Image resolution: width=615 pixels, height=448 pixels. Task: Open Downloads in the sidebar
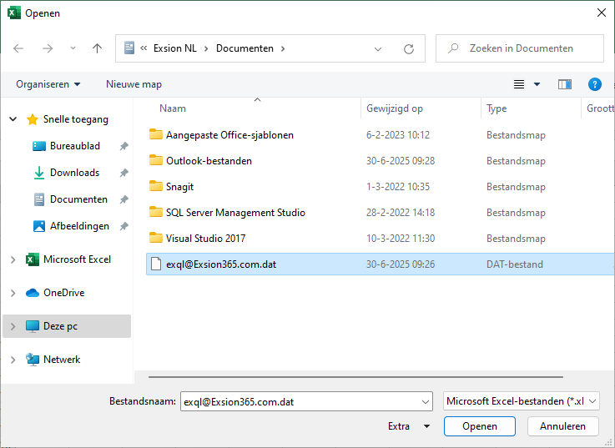[x=74, y=173]
